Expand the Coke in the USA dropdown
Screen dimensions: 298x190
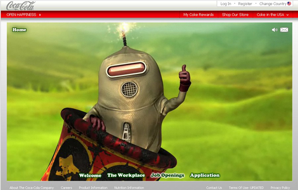click(x=272, y=14)
